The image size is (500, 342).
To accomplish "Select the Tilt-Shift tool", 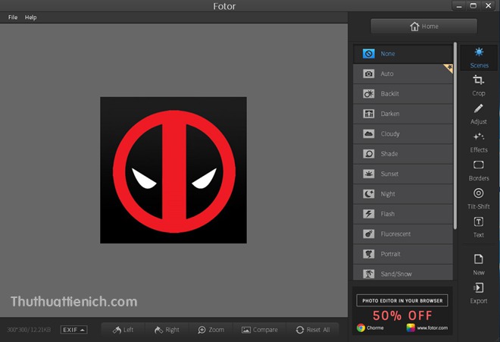I will (479, 198).
